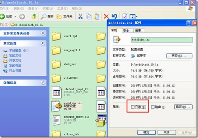
Task: Open 网上邻居 link in sidebar
Action: 15,70
